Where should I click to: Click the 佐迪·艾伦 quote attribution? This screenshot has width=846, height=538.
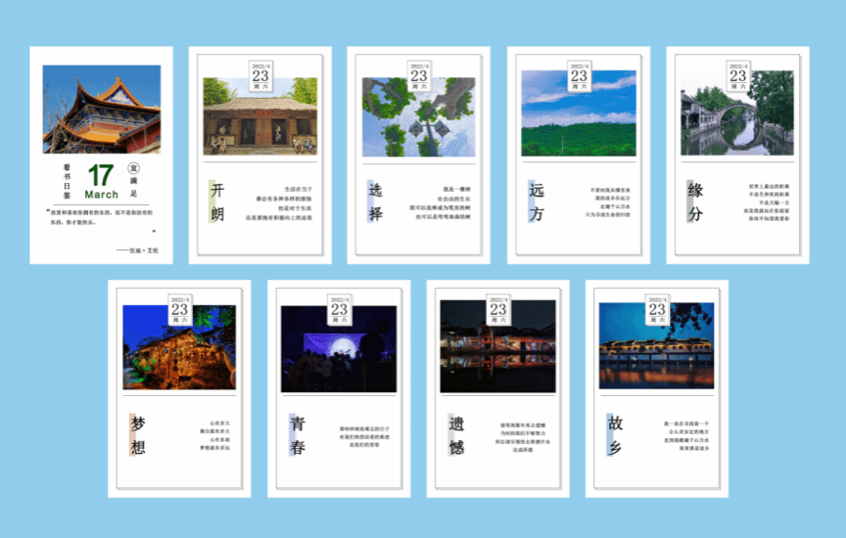[138, 250]
